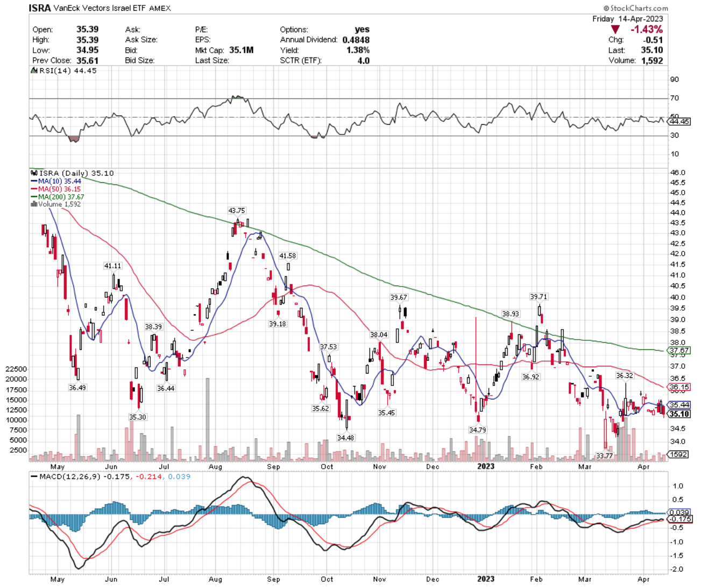Click the Mkt Cap value 35.1M
The height and width of the screenshot is (587, 709).
pos(241,50)
